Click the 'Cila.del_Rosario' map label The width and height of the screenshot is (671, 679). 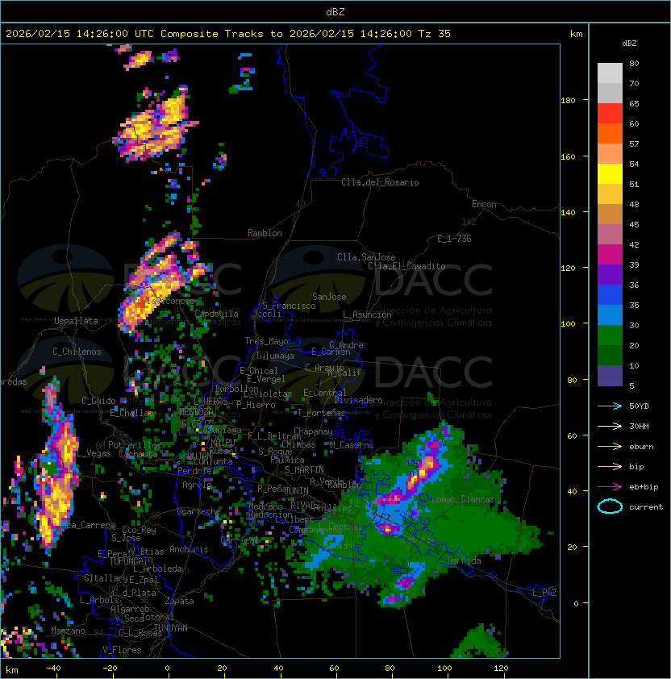coord(380,182)
